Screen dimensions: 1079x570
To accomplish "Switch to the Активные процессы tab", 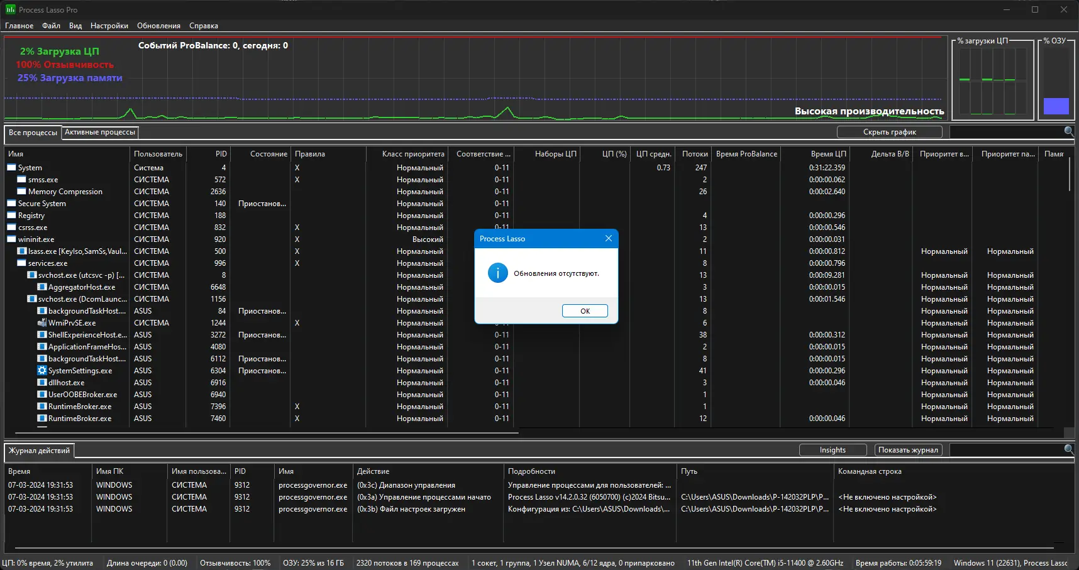I will (x=99, y=133).
